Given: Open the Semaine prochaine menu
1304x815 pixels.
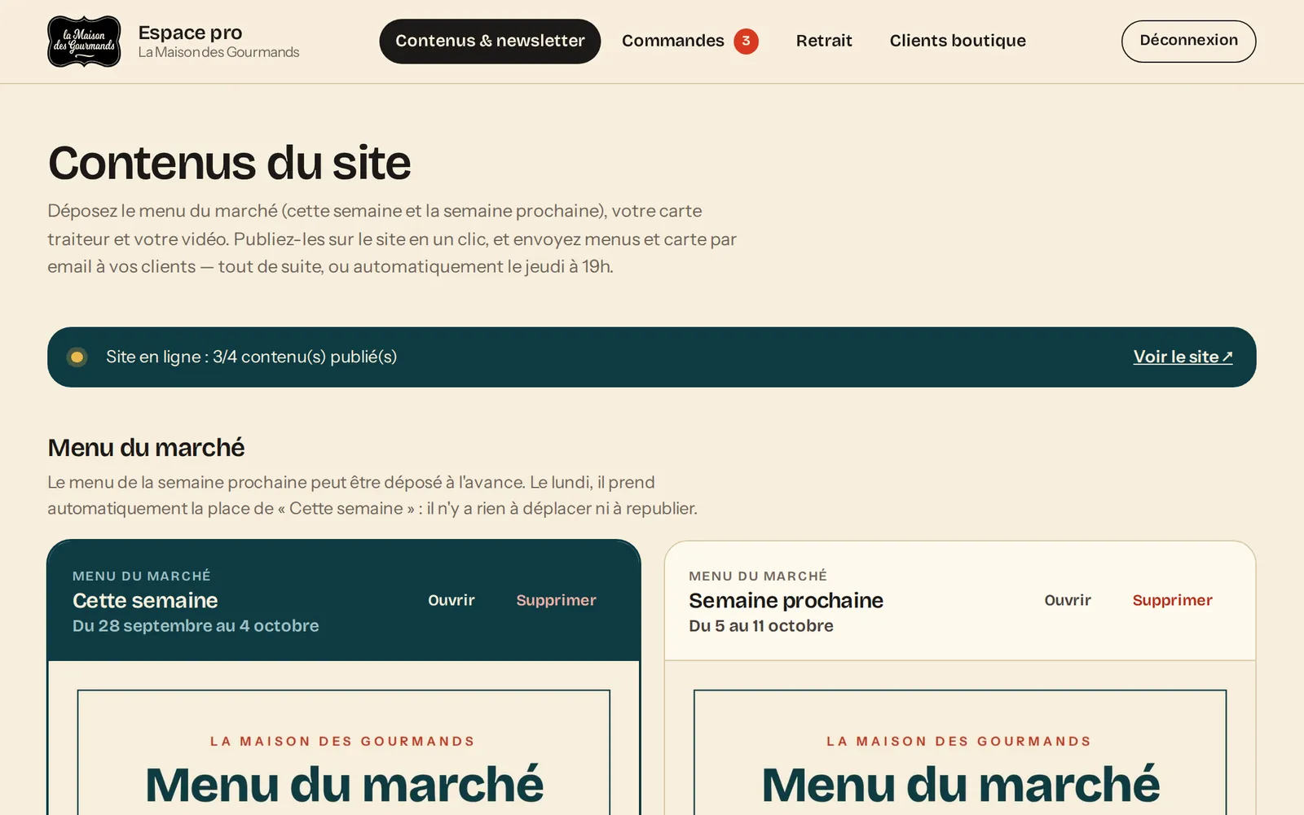Looking at the screenshot, I should click(1068, 600).
